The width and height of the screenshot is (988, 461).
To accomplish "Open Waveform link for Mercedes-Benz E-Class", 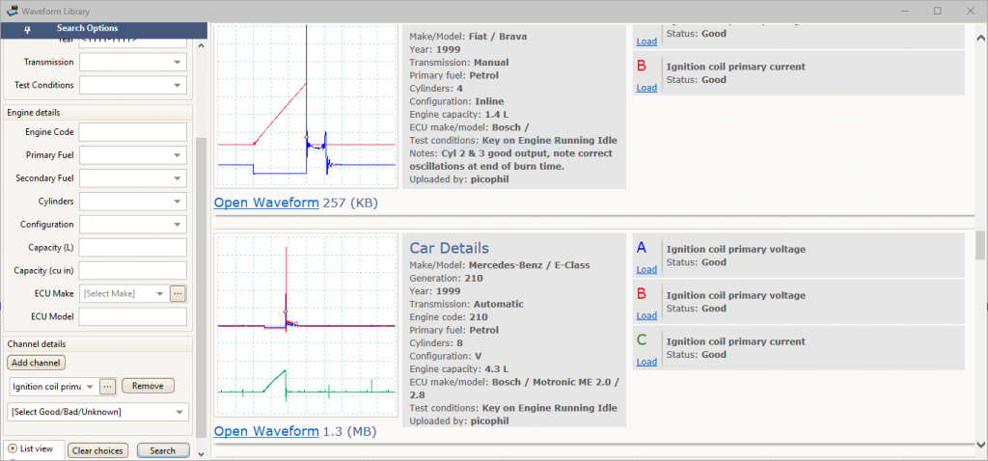I will click(266, 431).
